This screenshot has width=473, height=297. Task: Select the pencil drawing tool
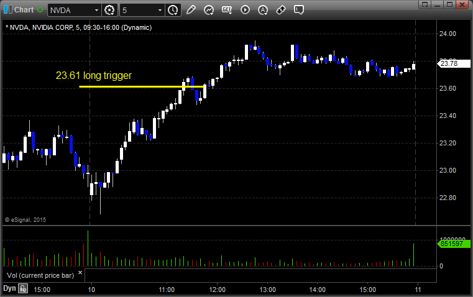(x=191, y=10)
